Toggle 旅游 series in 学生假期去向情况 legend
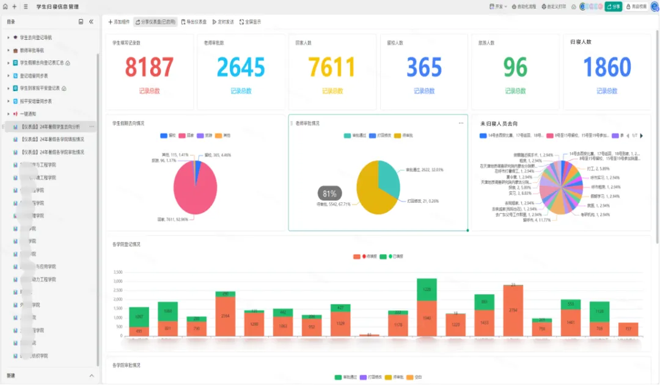The height and width of the screenshot is (385, 660). pyautogui.click(x=204, y=136)
